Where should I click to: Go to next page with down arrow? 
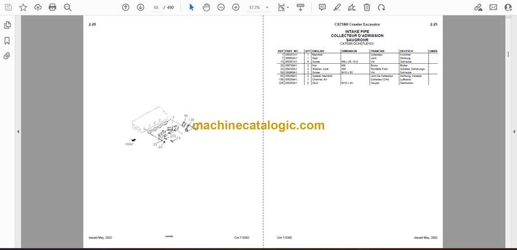[x=141, y=7]
